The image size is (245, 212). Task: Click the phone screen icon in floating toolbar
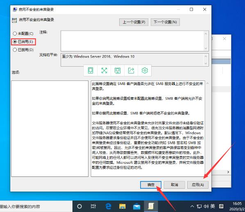pos(91,70)
